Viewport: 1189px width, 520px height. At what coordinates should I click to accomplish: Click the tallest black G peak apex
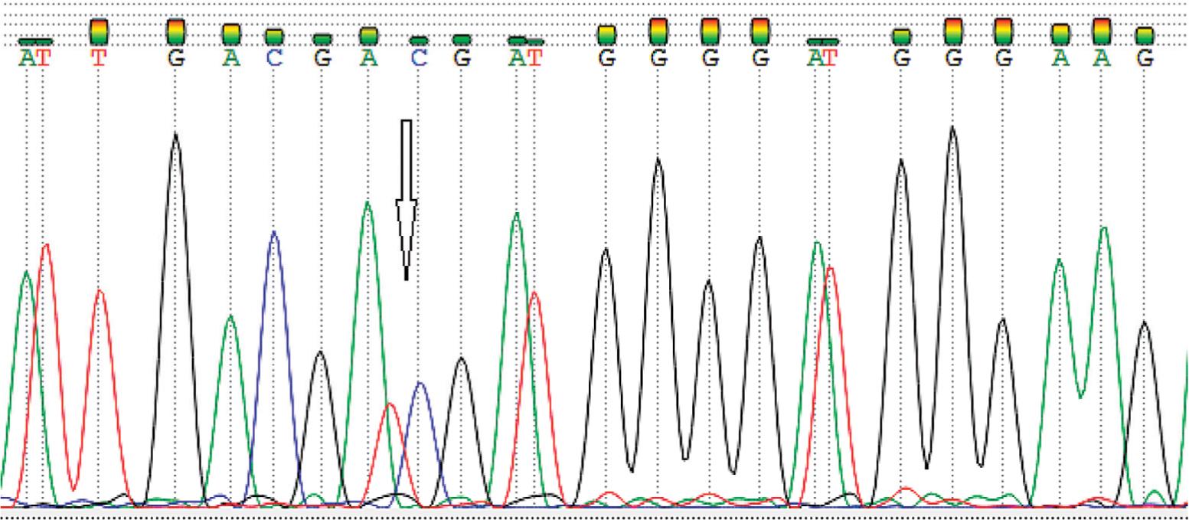(x=952, y=129)
